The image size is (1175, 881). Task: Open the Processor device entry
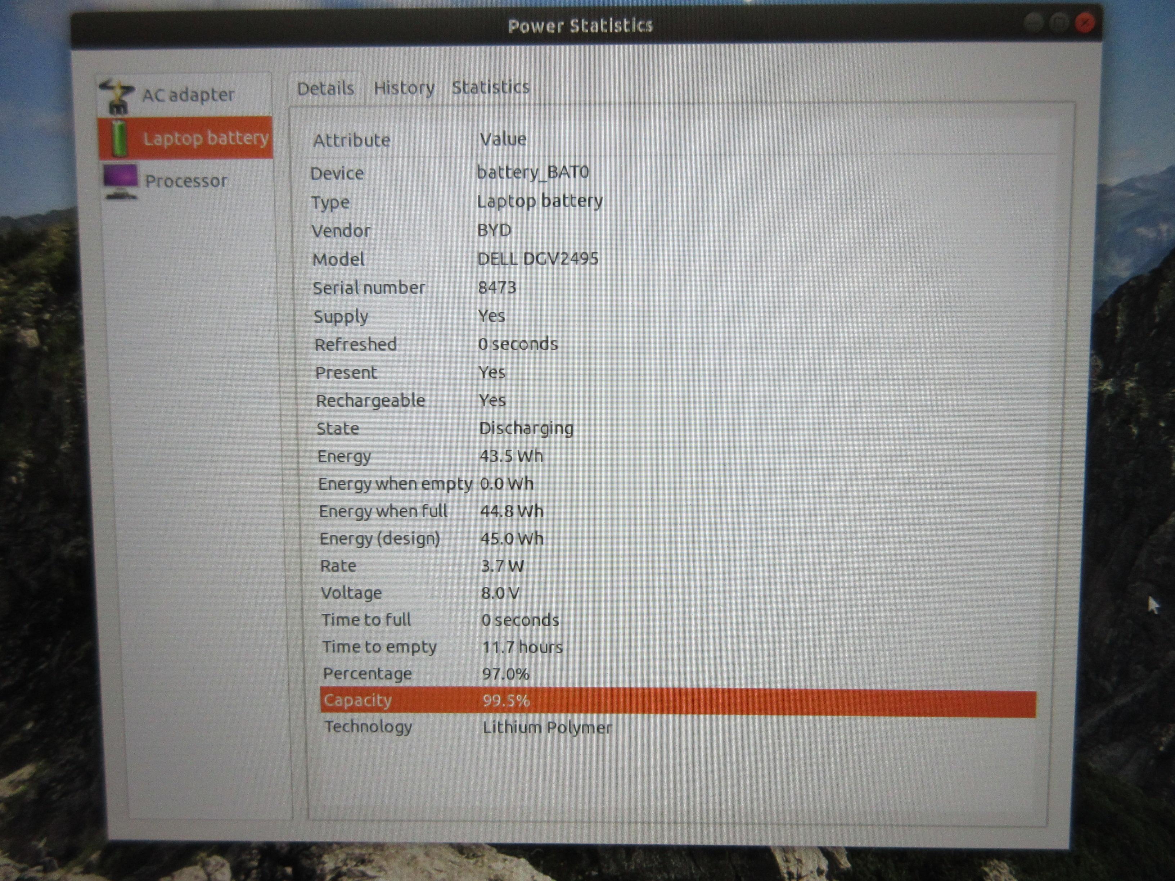[186, 181]
